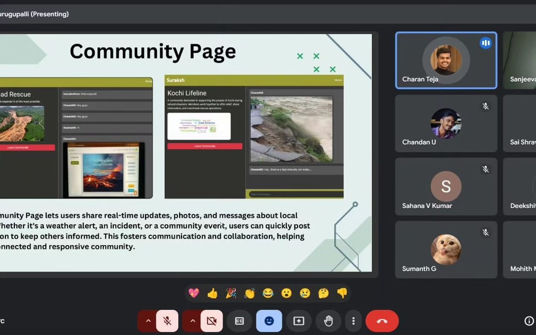
Task: Click the Sanjeeva participant tile
Action: point(520,60)
